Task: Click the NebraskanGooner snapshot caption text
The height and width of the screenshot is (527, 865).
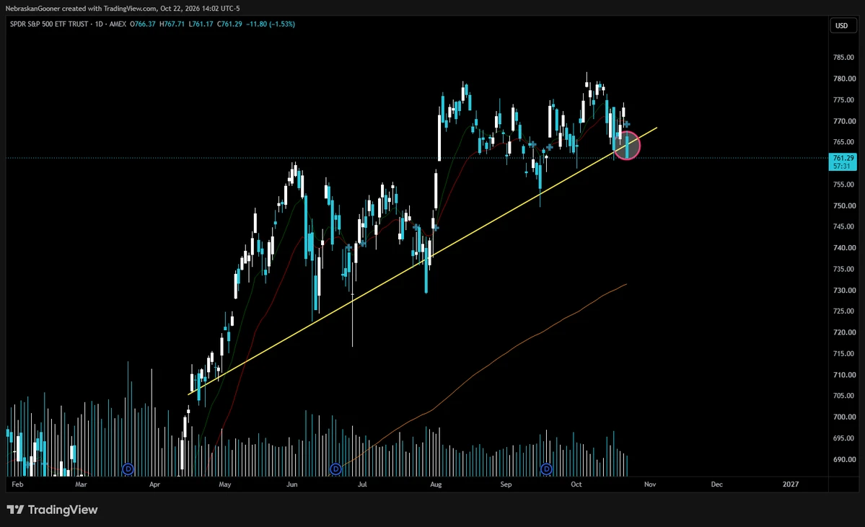Action: click(x=123, y=8)
